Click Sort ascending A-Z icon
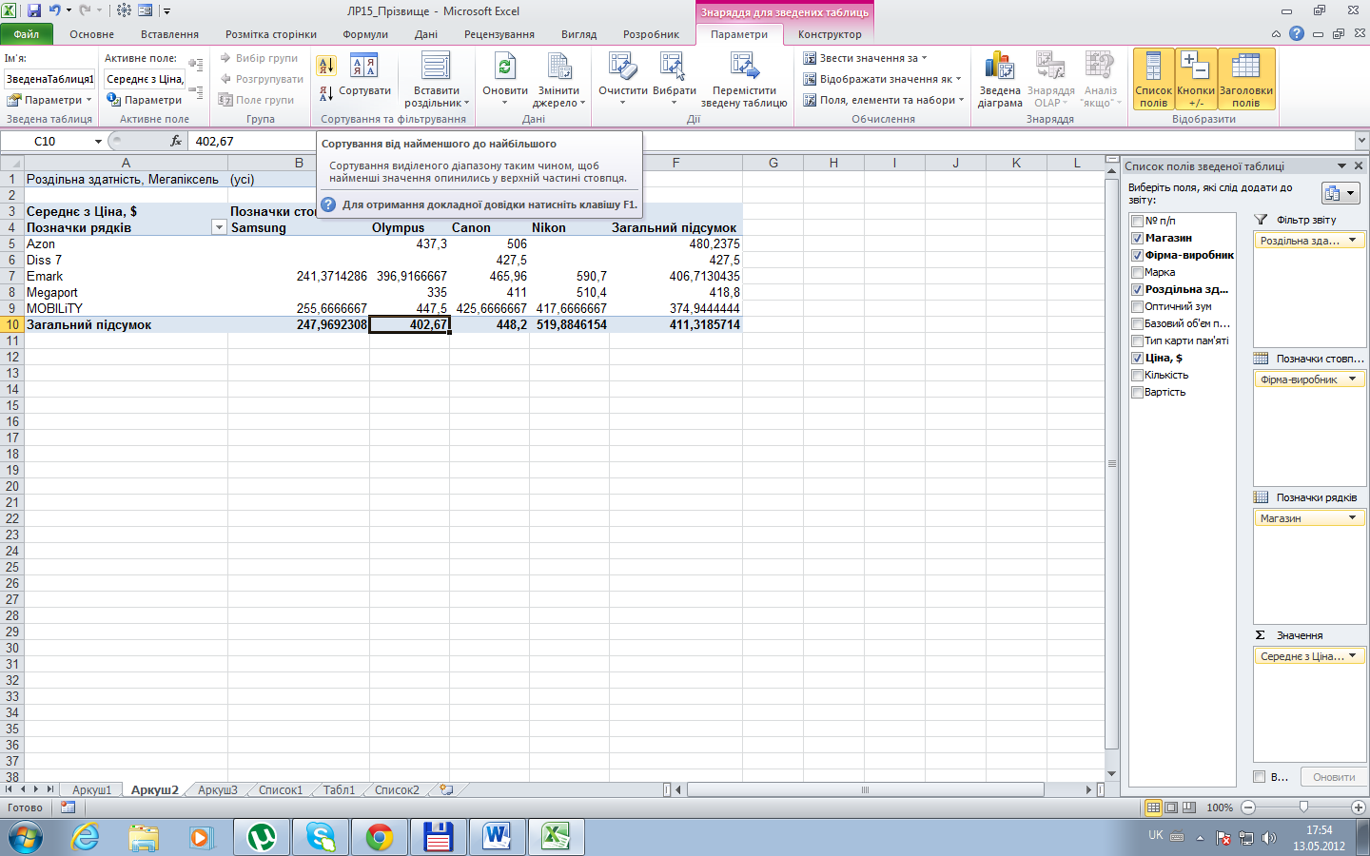Screen dimensions: 1370x856 pyautogui.click(x=325, y=66)
